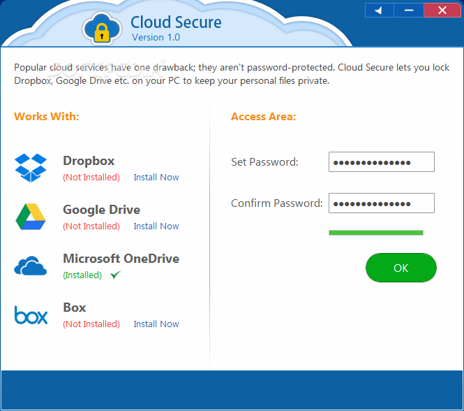The height and width of the screenshot is (411, 464).
Task: Click the Cloud Secure title text
Action: 176,22
